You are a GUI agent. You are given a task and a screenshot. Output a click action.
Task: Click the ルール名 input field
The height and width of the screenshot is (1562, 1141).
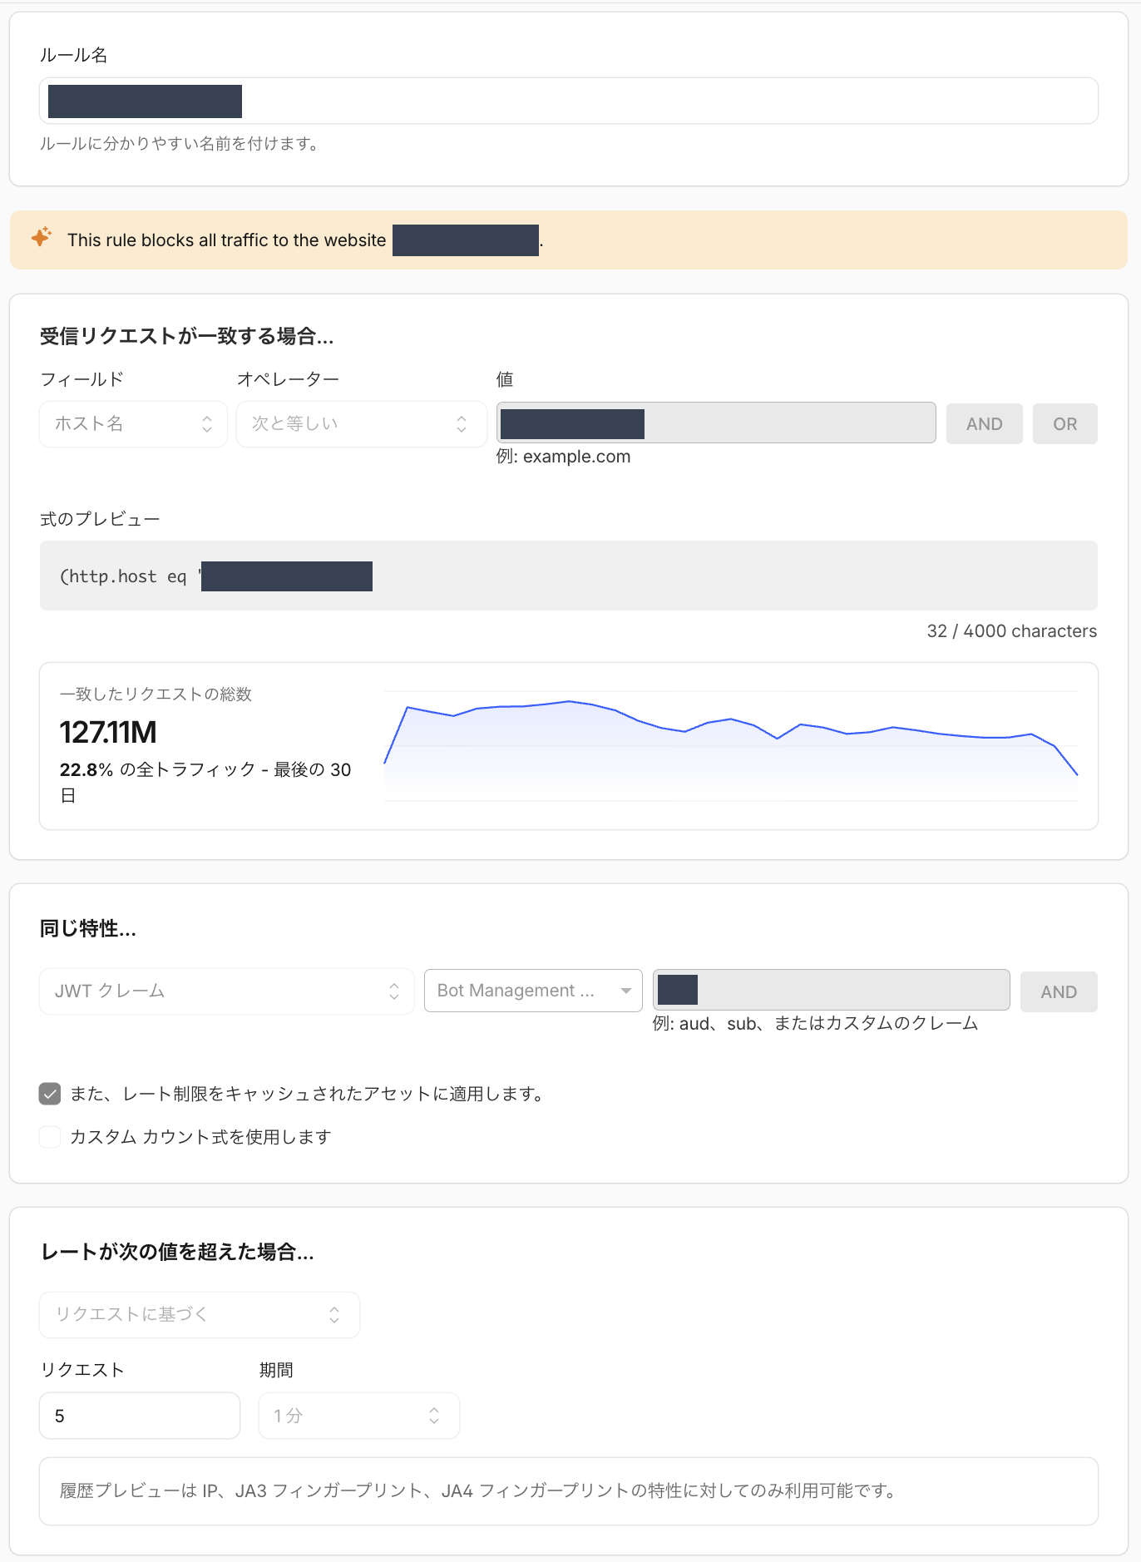pos(569,101)
